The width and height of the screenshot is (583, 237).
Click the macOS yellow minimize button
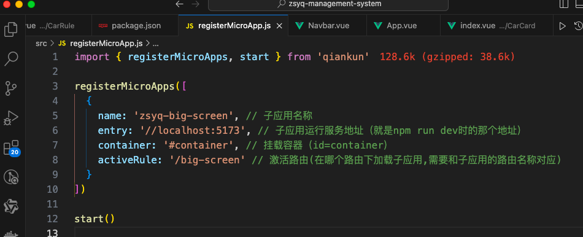click(18, 4)
